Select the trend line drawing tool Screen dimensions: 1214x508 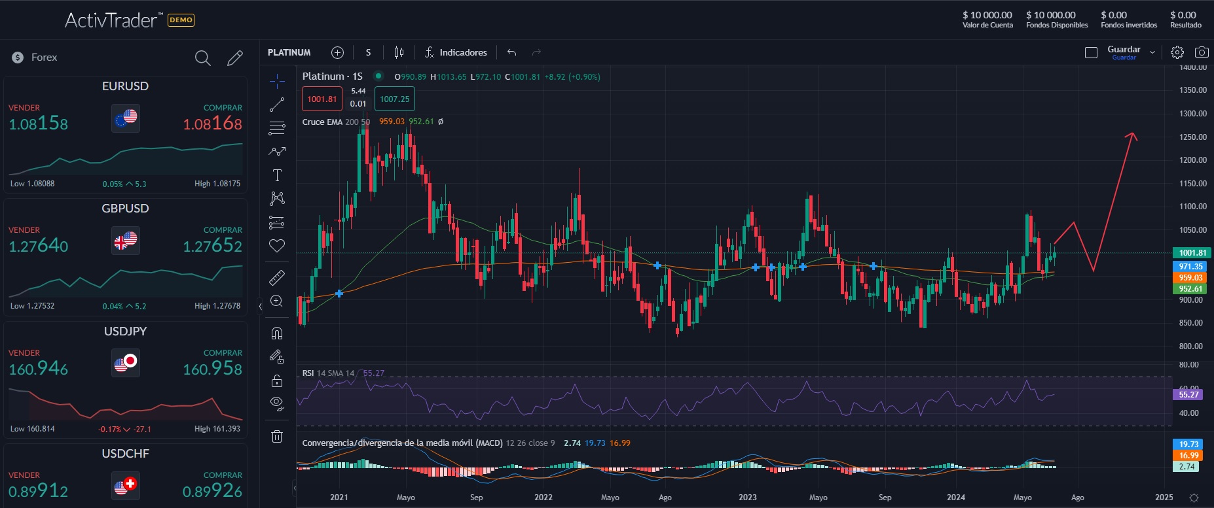pos(277,105)
